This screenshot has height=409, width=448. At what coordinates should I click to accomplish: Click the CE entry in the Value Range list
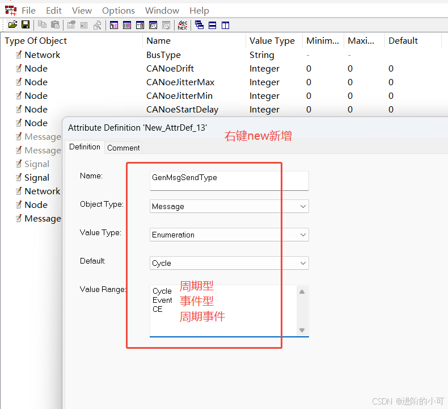coord(158,309)
